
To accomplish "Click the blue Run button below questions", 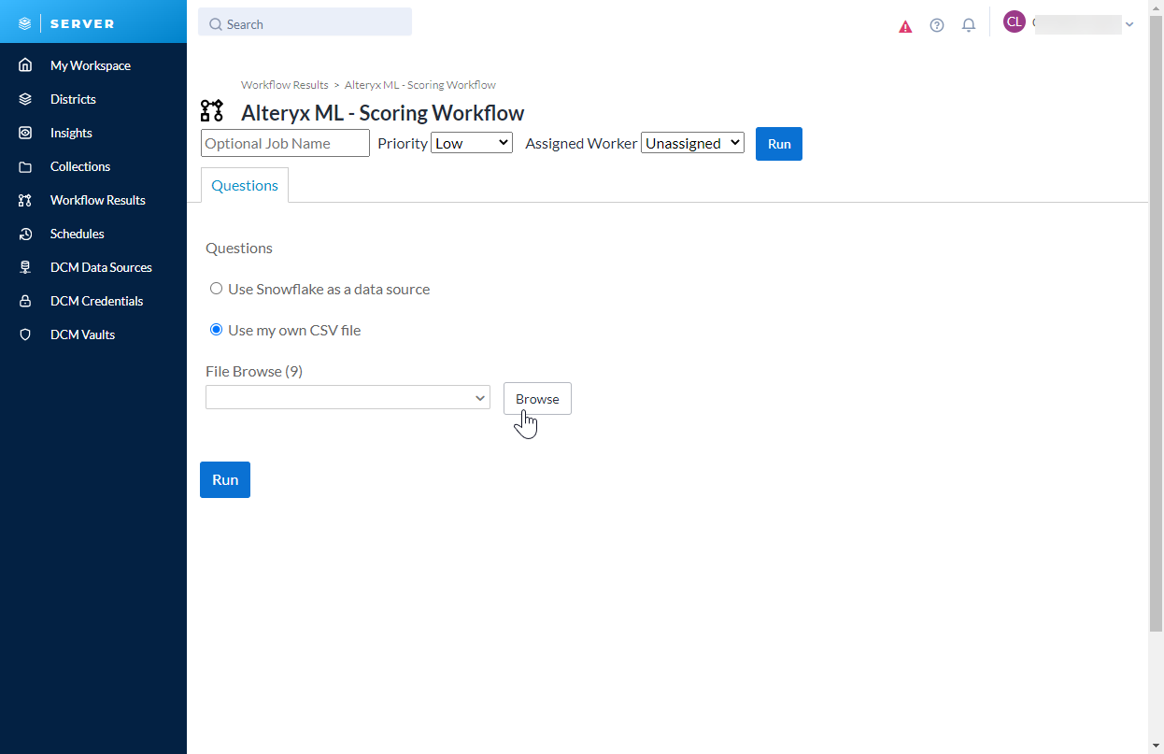I will (224, 479).
